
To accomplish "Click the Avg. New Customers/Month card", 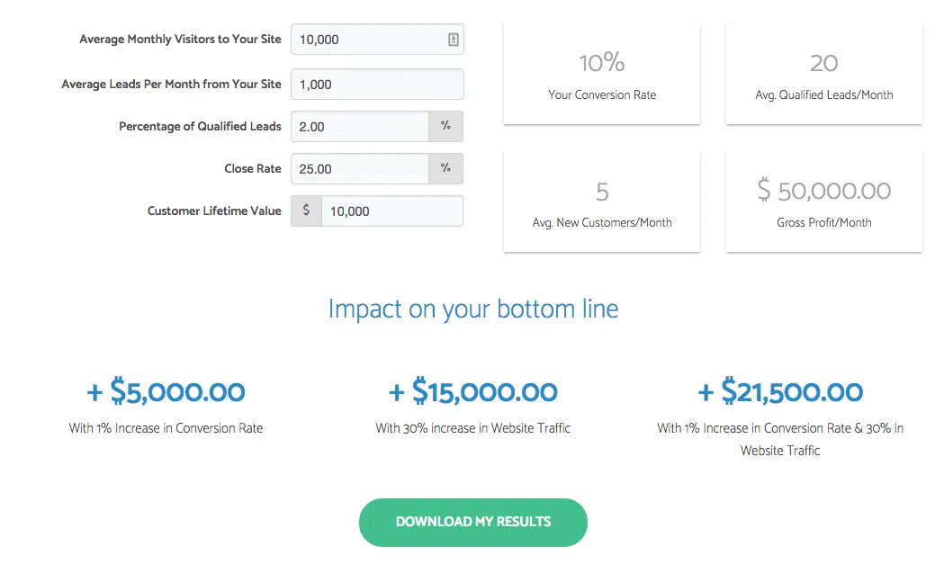I will (602, 201).
